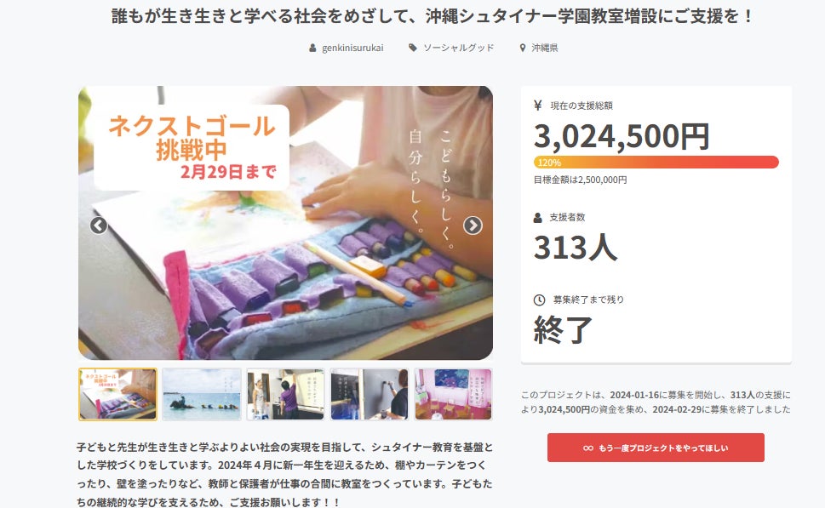This screenshot has width=825, height=508.
Task: Click the 120% funding progress bar
Action: pyautogui.click(x=656, y=162)
